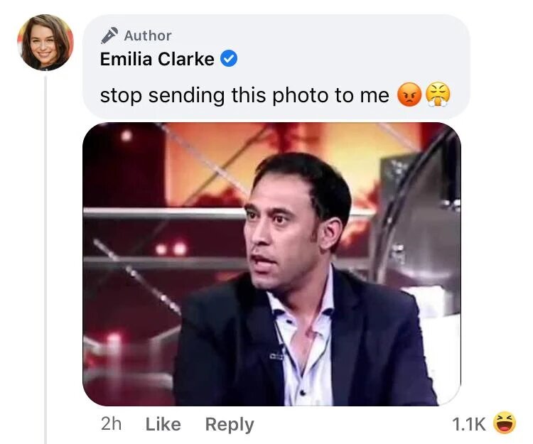533x444 pixels.
Task: Click the "Author" label text
Action: (148, 35)
